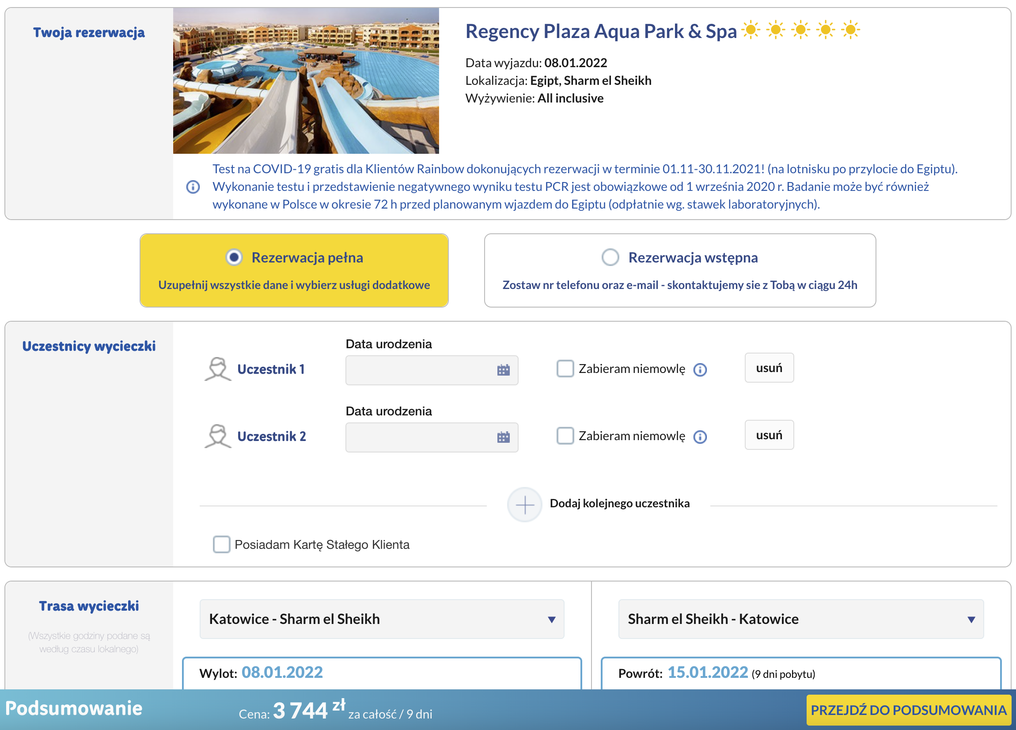Click the plus icon to add participant

tap(524, 505)
